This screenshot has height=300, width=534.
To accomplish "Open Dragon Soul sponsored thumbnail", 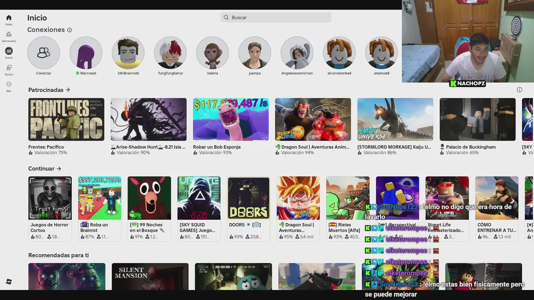I will coord(313,120).
